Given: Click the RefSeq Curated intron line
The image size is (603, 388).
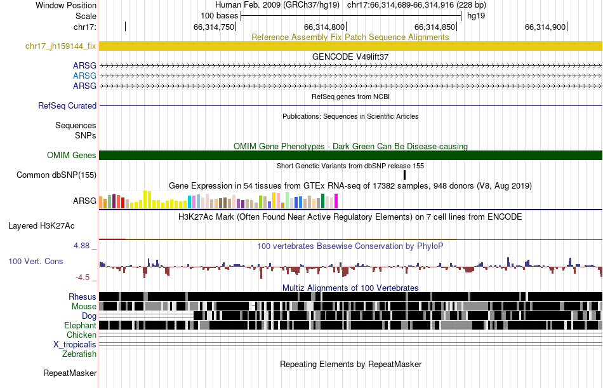Looking at the screenshot, I should pos(350,105).
